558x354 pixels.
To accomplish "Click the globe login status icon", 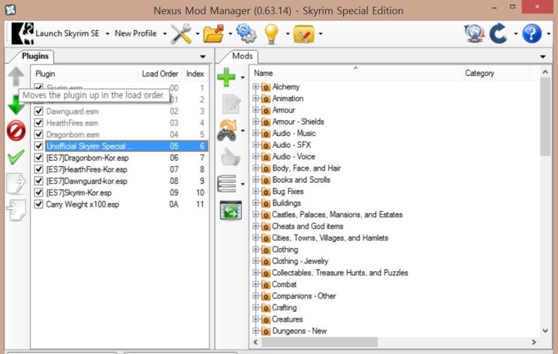I will coord(475,34).
